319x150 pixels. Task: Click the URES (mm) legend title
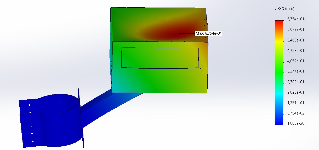coord(285,9)
